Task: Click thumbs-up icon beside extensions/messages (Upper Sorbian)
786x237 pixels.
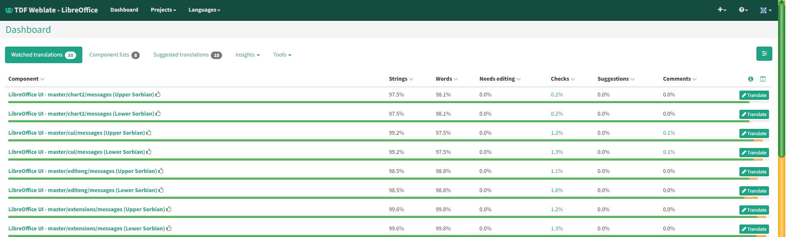Action: [169, 209]
